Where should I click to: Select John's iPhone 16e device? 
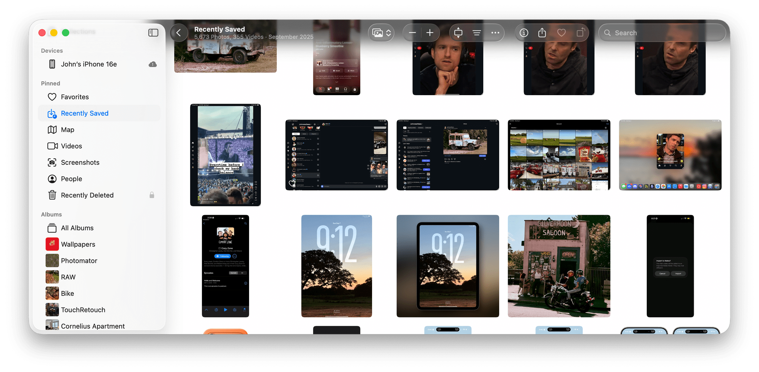(99, 64)
